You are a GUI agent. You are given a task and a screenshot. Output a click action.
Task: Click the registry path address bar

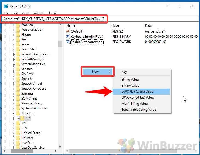coord(100,19)
